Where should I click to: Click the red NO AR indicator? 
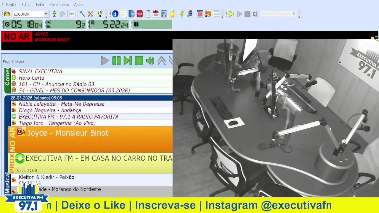pos(17,37)
